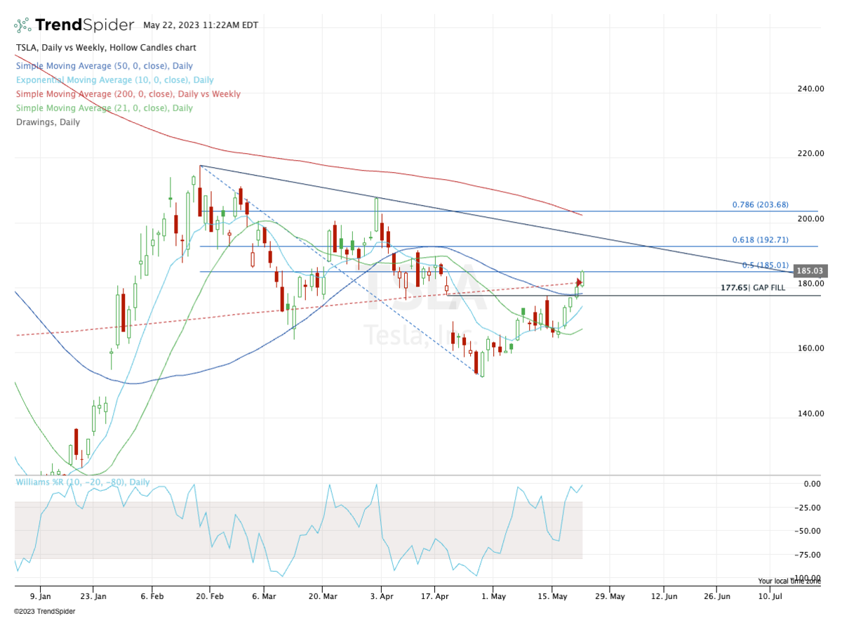The image size is (842, 618).
Task: Click the red arrow marker near latest candle
Action: [579, 283]
